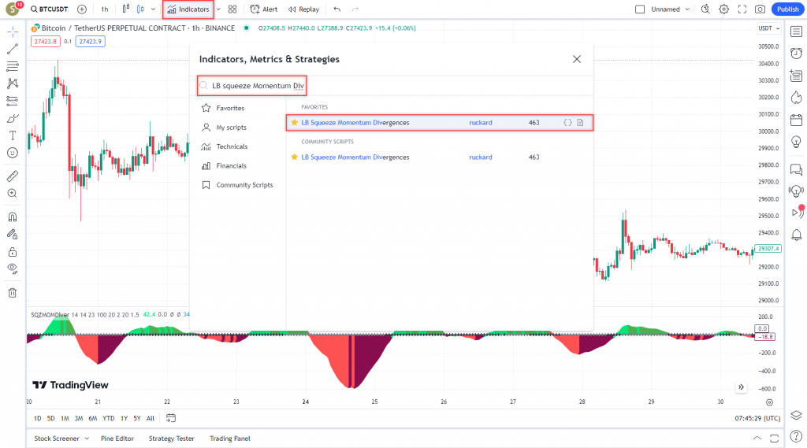Toggle the lock all drawings tool
Viewport: 807px width, 448px height.
[13, 252]
